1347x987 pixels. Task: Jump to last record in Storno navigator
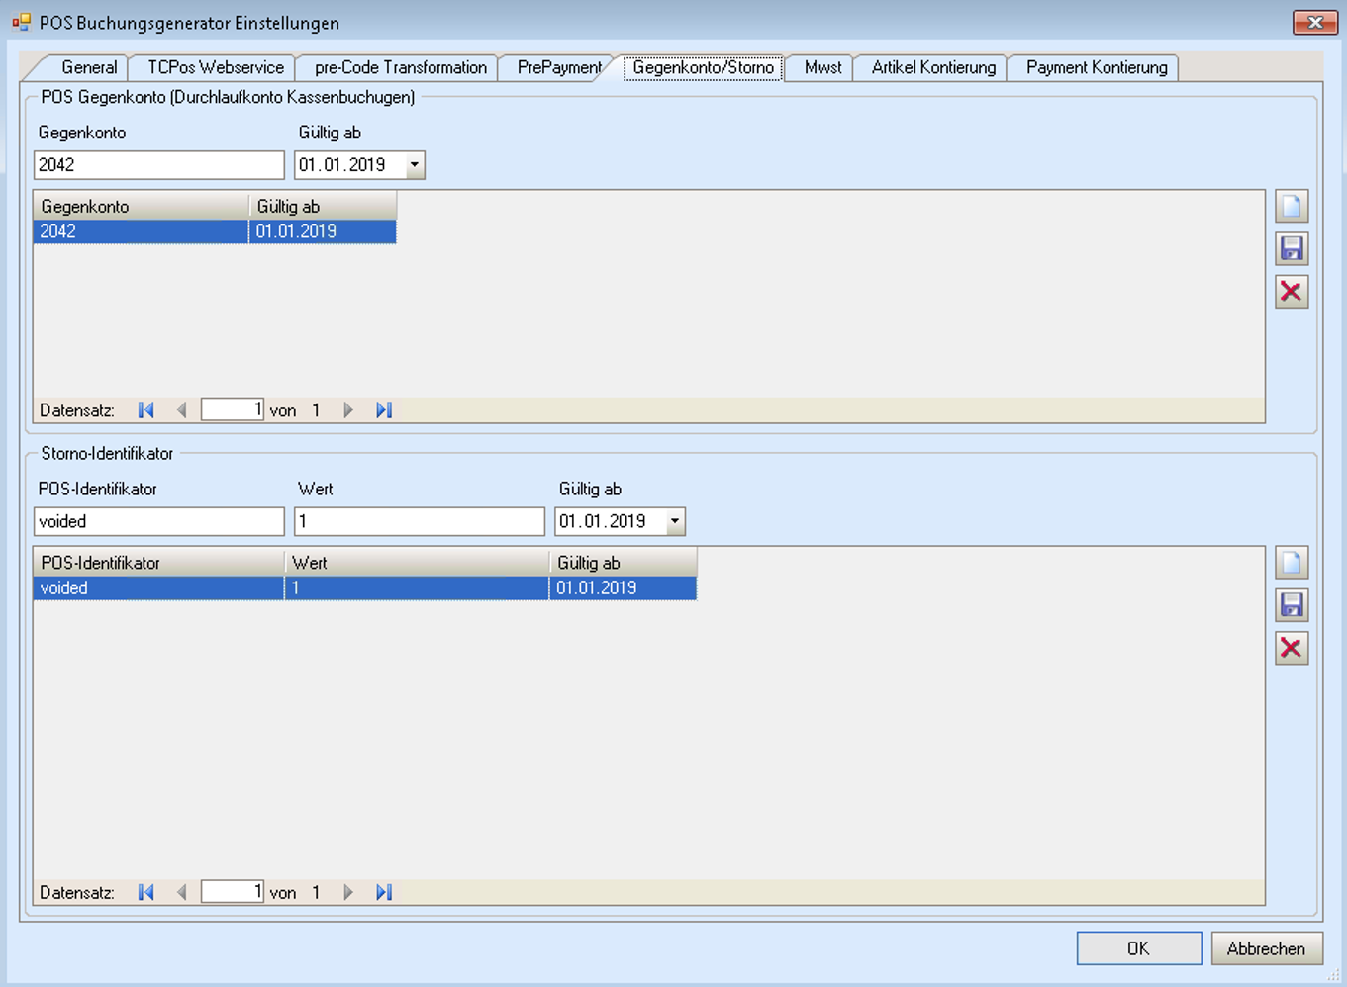pyautogui.click(x=384, y=892)
